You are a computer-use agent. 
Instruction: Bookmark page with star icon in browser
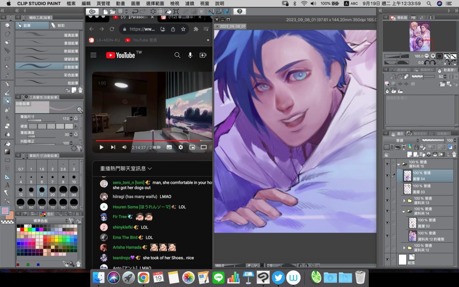pos(183,29)
